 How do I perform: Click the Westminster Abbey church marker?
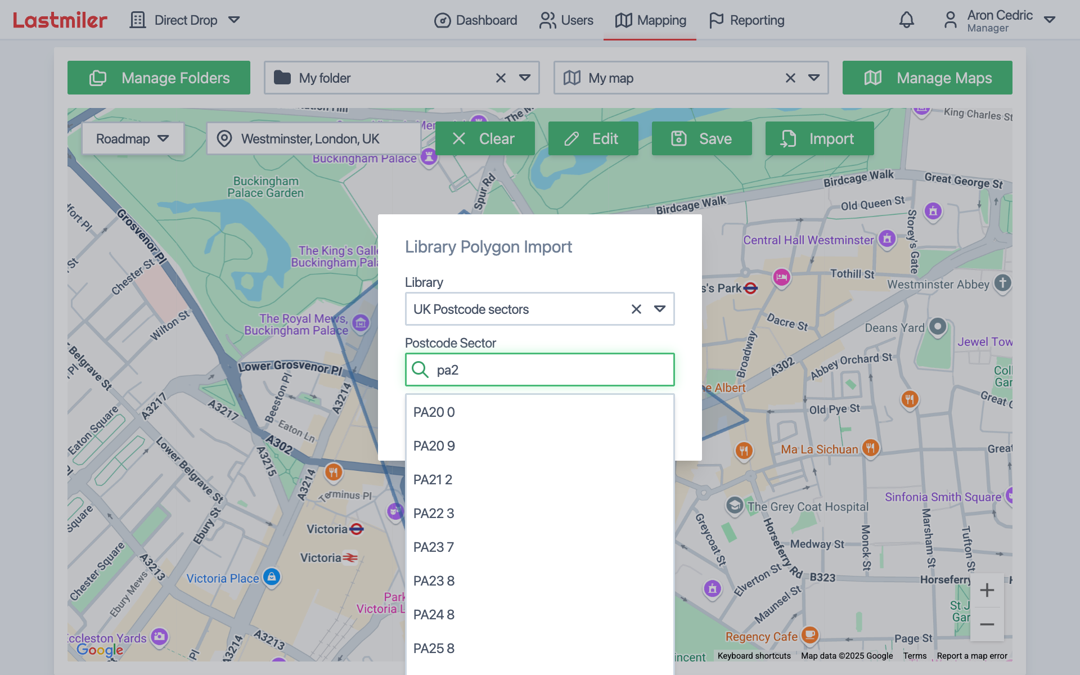(1002, 283)
